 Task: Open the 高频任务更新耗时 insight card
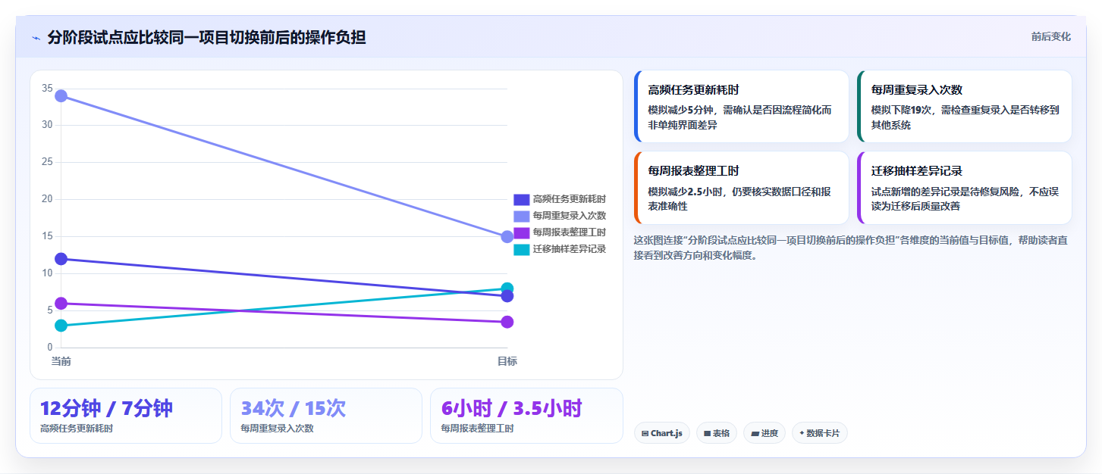click(x=741, y=107)
